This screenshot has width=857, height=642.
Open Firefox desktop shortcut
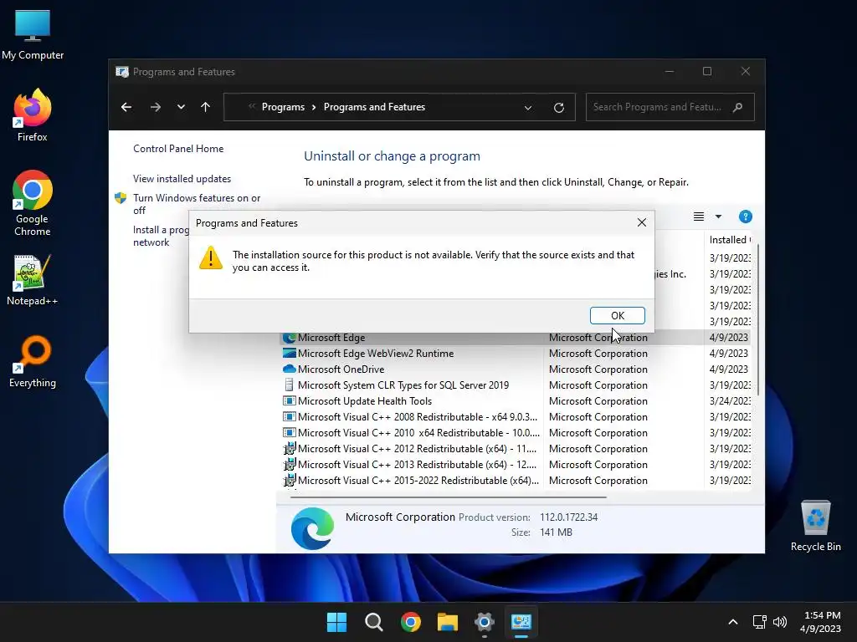[x=33, y=115]
